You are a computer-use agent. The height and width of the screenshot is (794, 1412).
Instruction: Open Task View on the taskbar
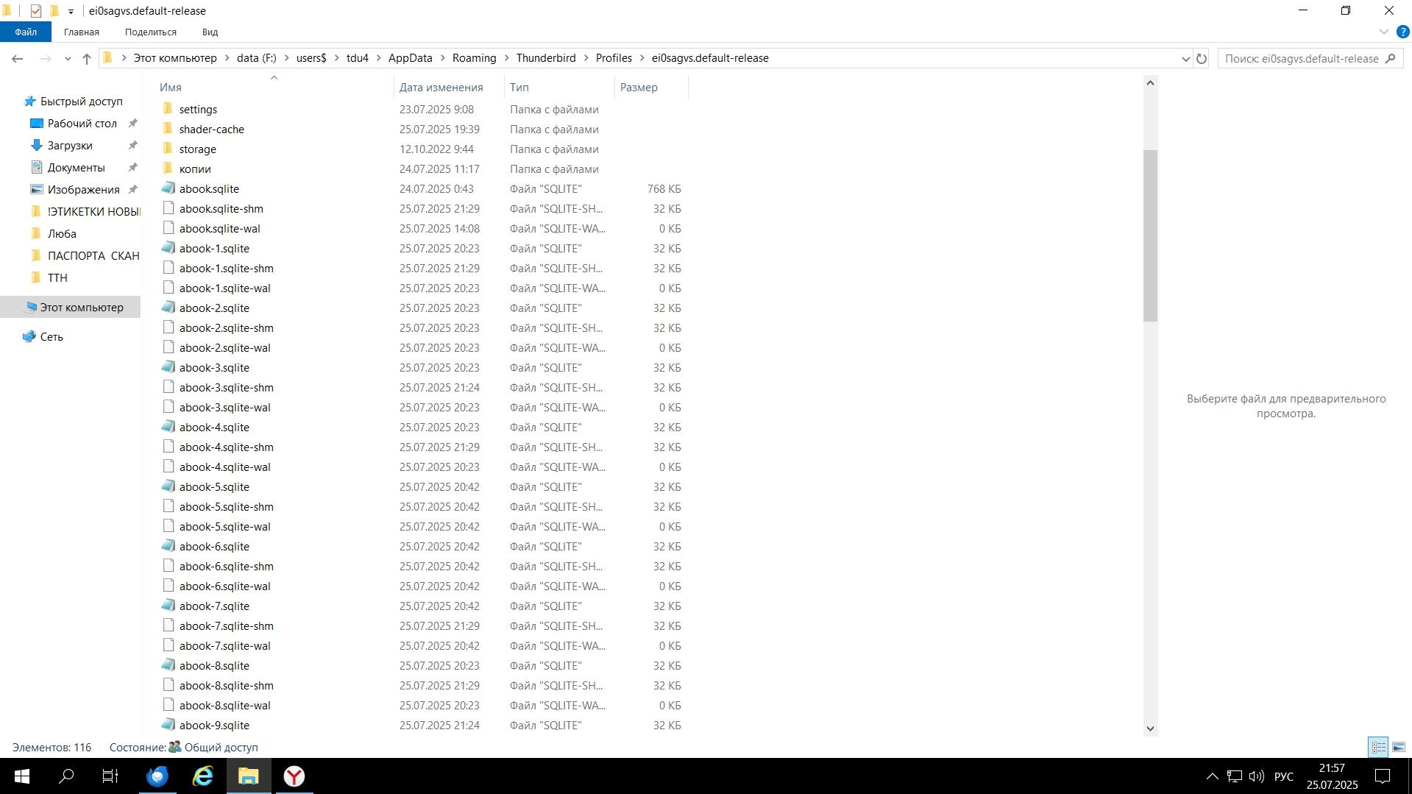pos(110,776)
